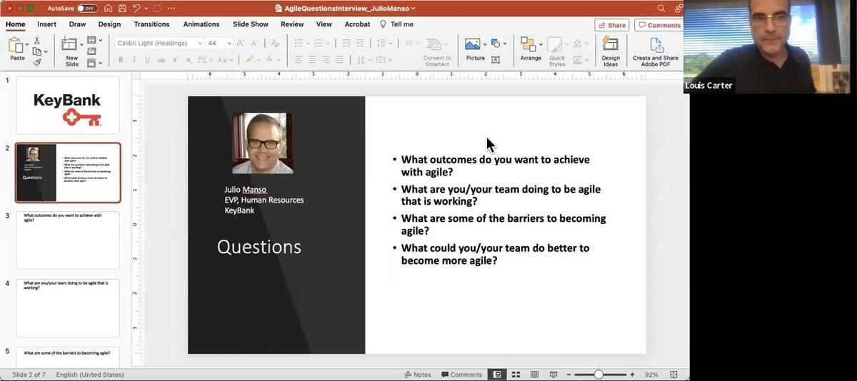The image size is (857, 381).
Task: Toggle Superscript formatting
Action: point(174,60)
